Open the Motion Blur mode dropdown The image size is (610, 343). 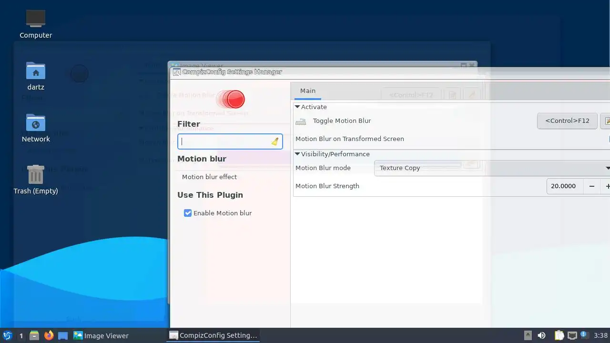pyautogui.click(x=492, y=168)
